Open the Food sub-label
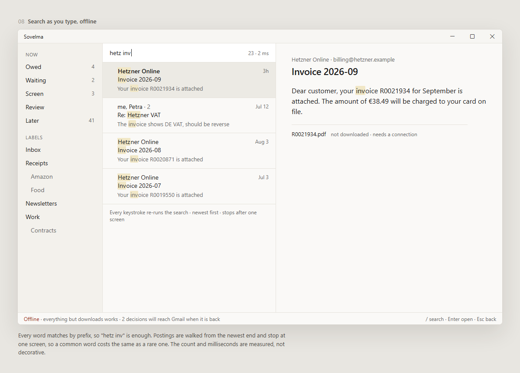The height and width of the screenshot is (373, 520). pos(60,190)
